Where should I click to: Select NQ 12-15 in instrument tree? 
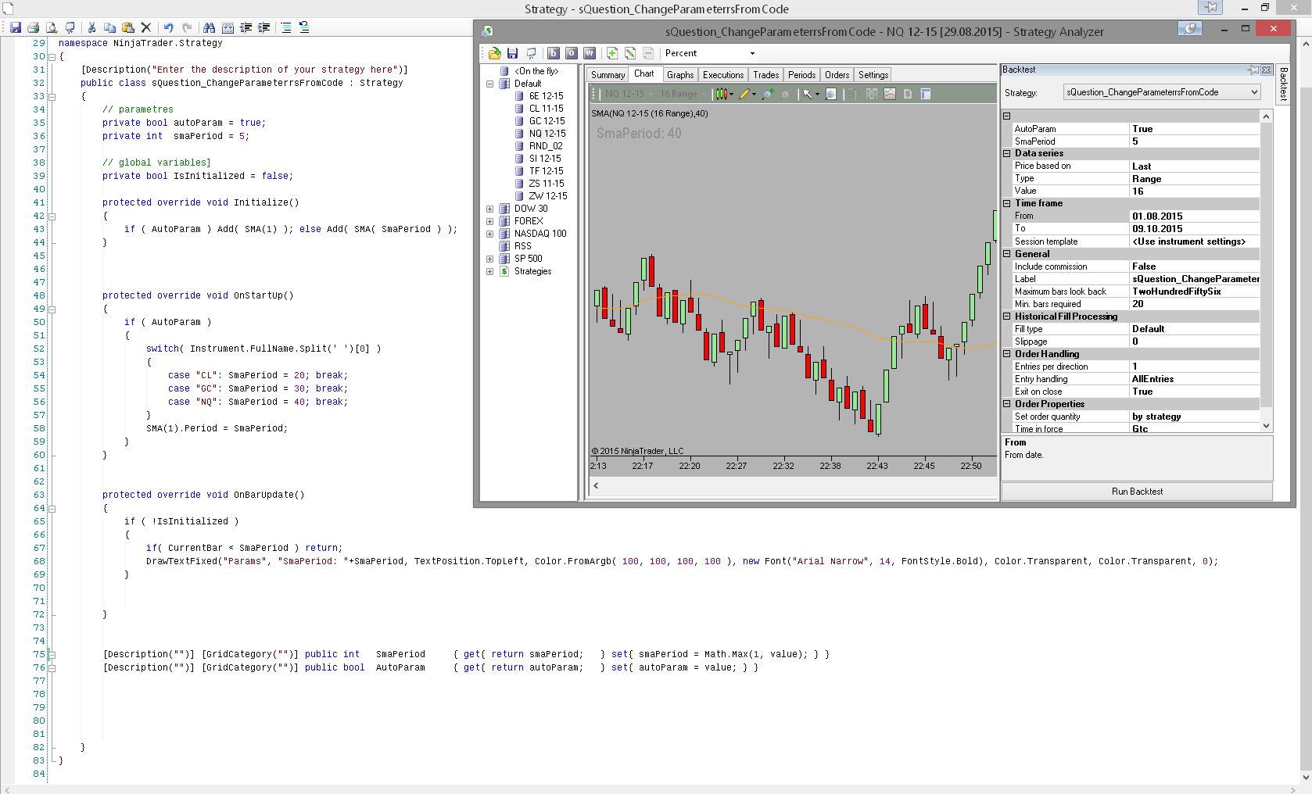(x=547, y=134)
